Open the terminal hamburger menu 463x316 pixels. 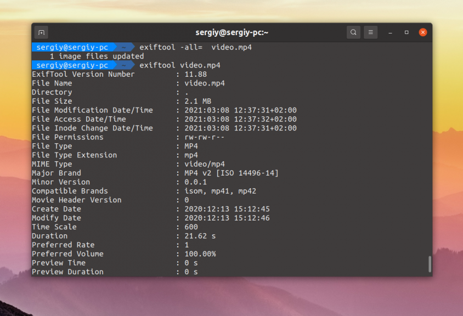(x=371, y=32)
